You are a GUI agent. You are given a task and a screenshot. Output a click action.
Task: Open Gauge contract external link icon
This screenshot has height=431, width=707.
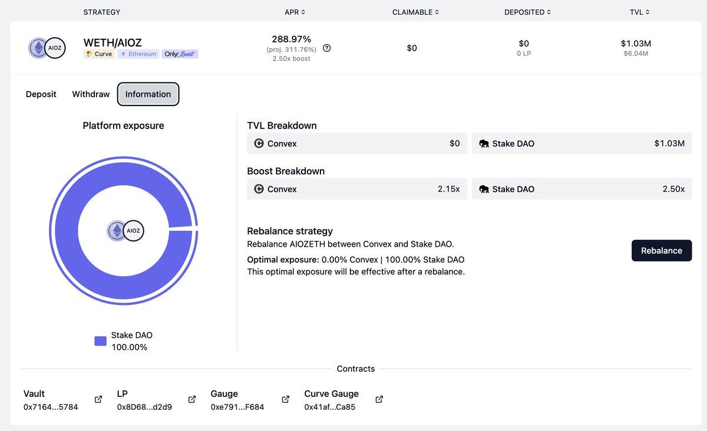[286, 399]
